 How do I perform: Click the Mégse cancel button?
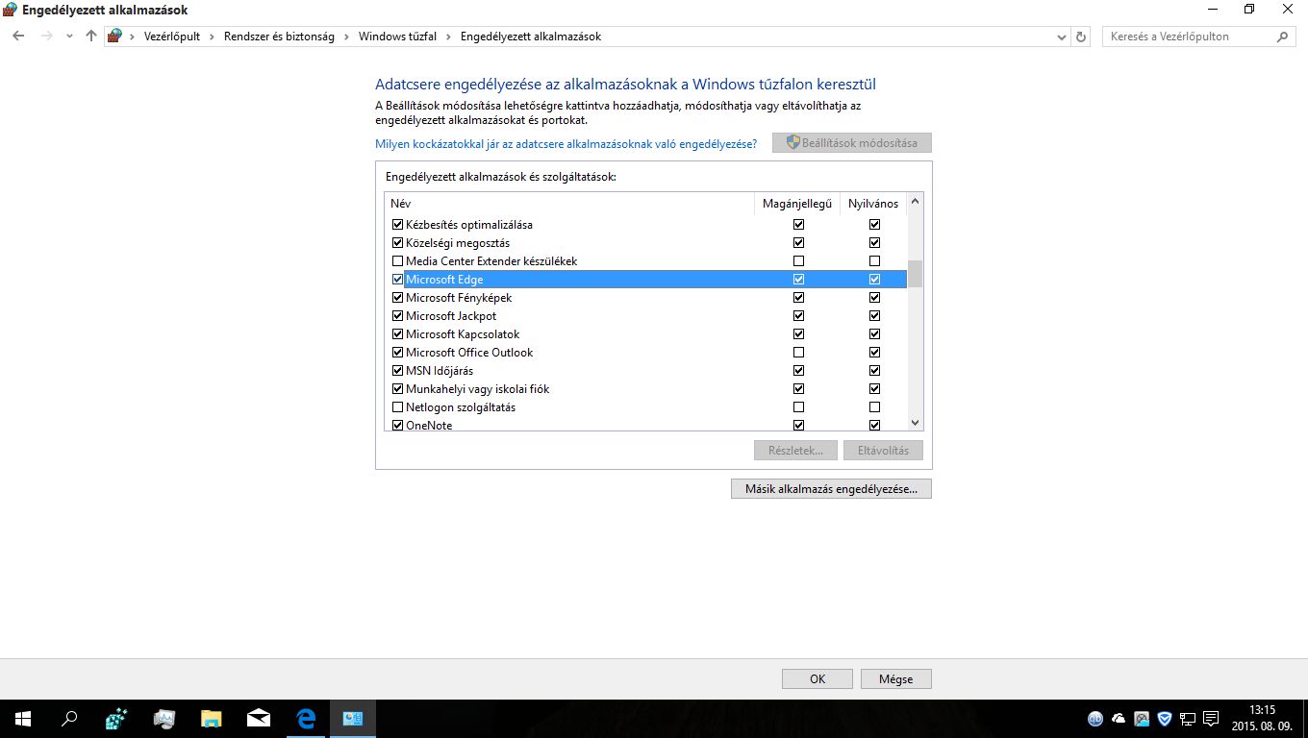[x=895, y=678]
